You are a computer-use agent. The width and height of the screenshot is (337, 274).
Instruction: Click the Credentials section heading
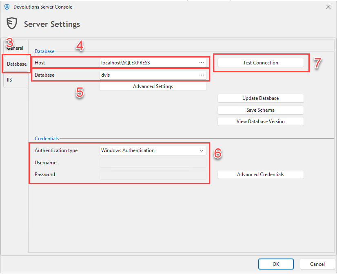click(x=47, y=139)
